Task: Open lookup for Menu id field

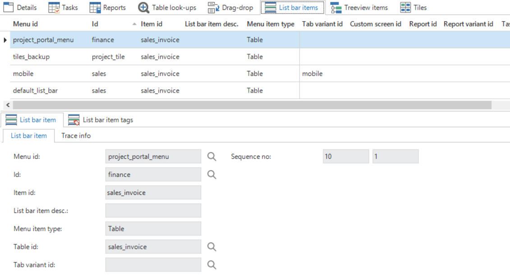Action: [x=211, y=157]
